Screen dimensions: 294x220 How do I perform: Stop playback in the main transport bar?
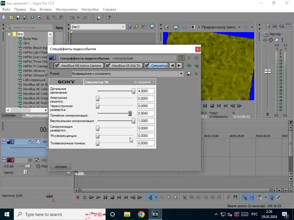pyautogui.click(x=112, y=197)
